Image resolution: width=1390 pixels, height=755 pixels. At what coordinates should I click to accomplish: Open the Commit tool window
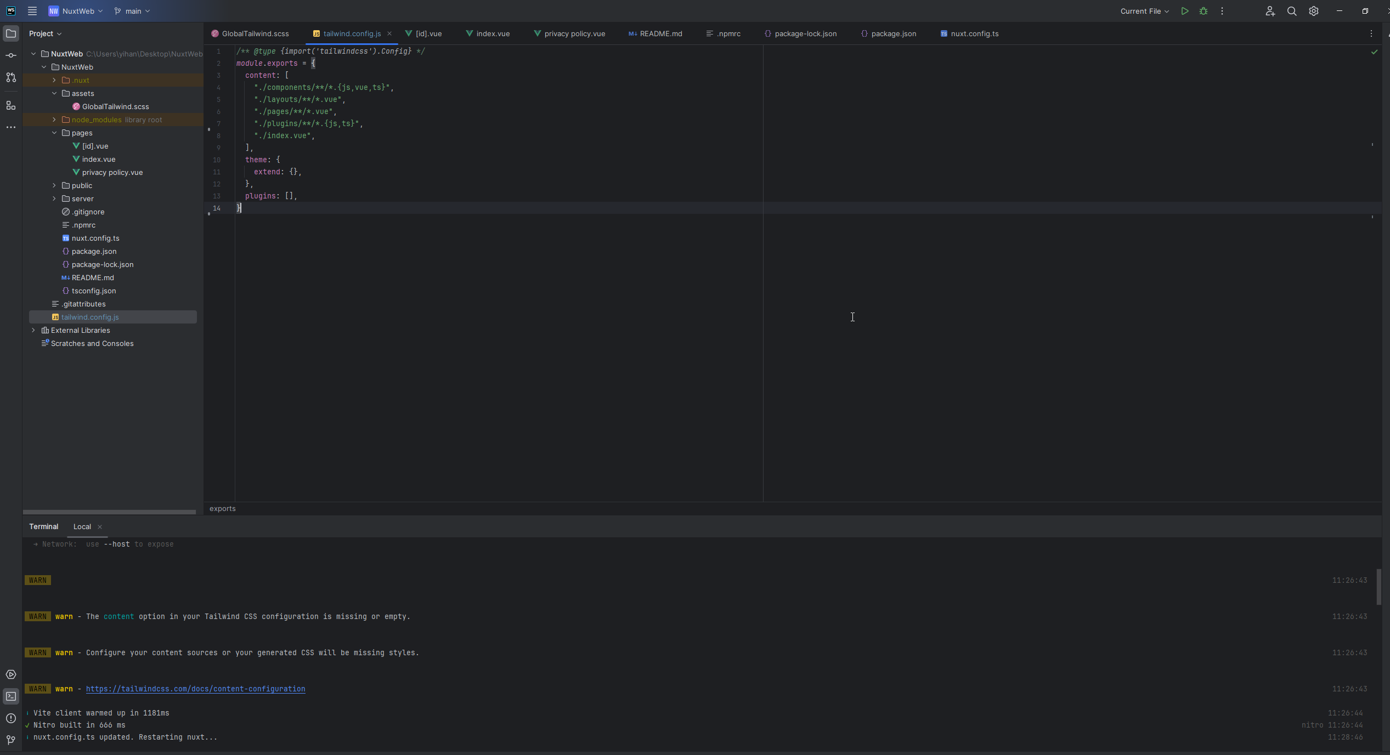[11, 55]
